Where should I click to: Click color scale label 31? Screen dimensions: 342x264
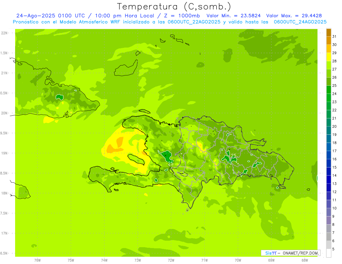334,36
